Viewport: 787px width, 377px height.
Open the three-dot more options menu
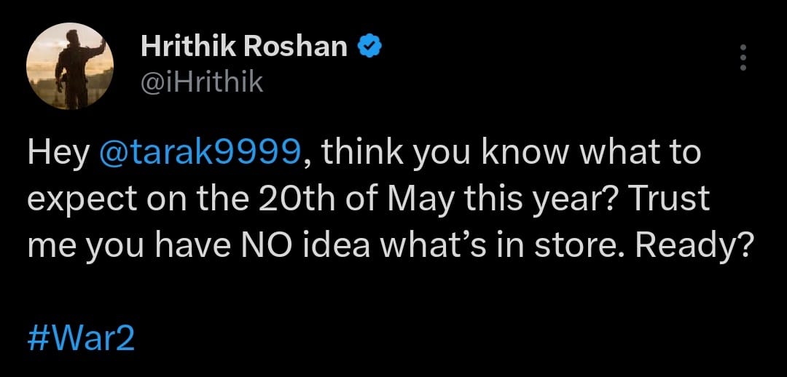743,57
